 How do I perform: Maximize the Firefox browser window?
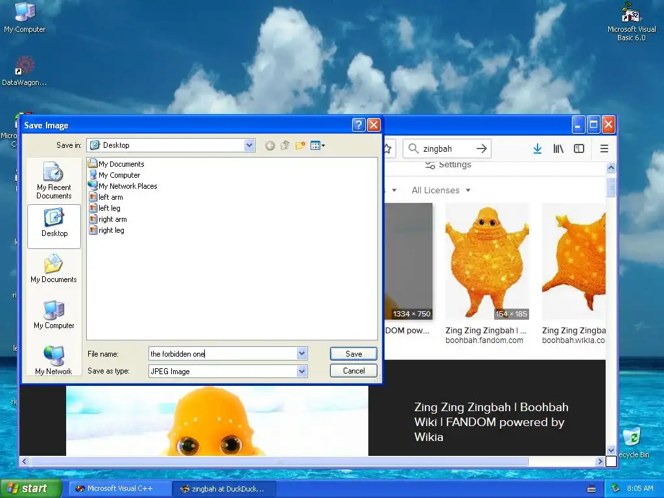[x=593, y=124]
